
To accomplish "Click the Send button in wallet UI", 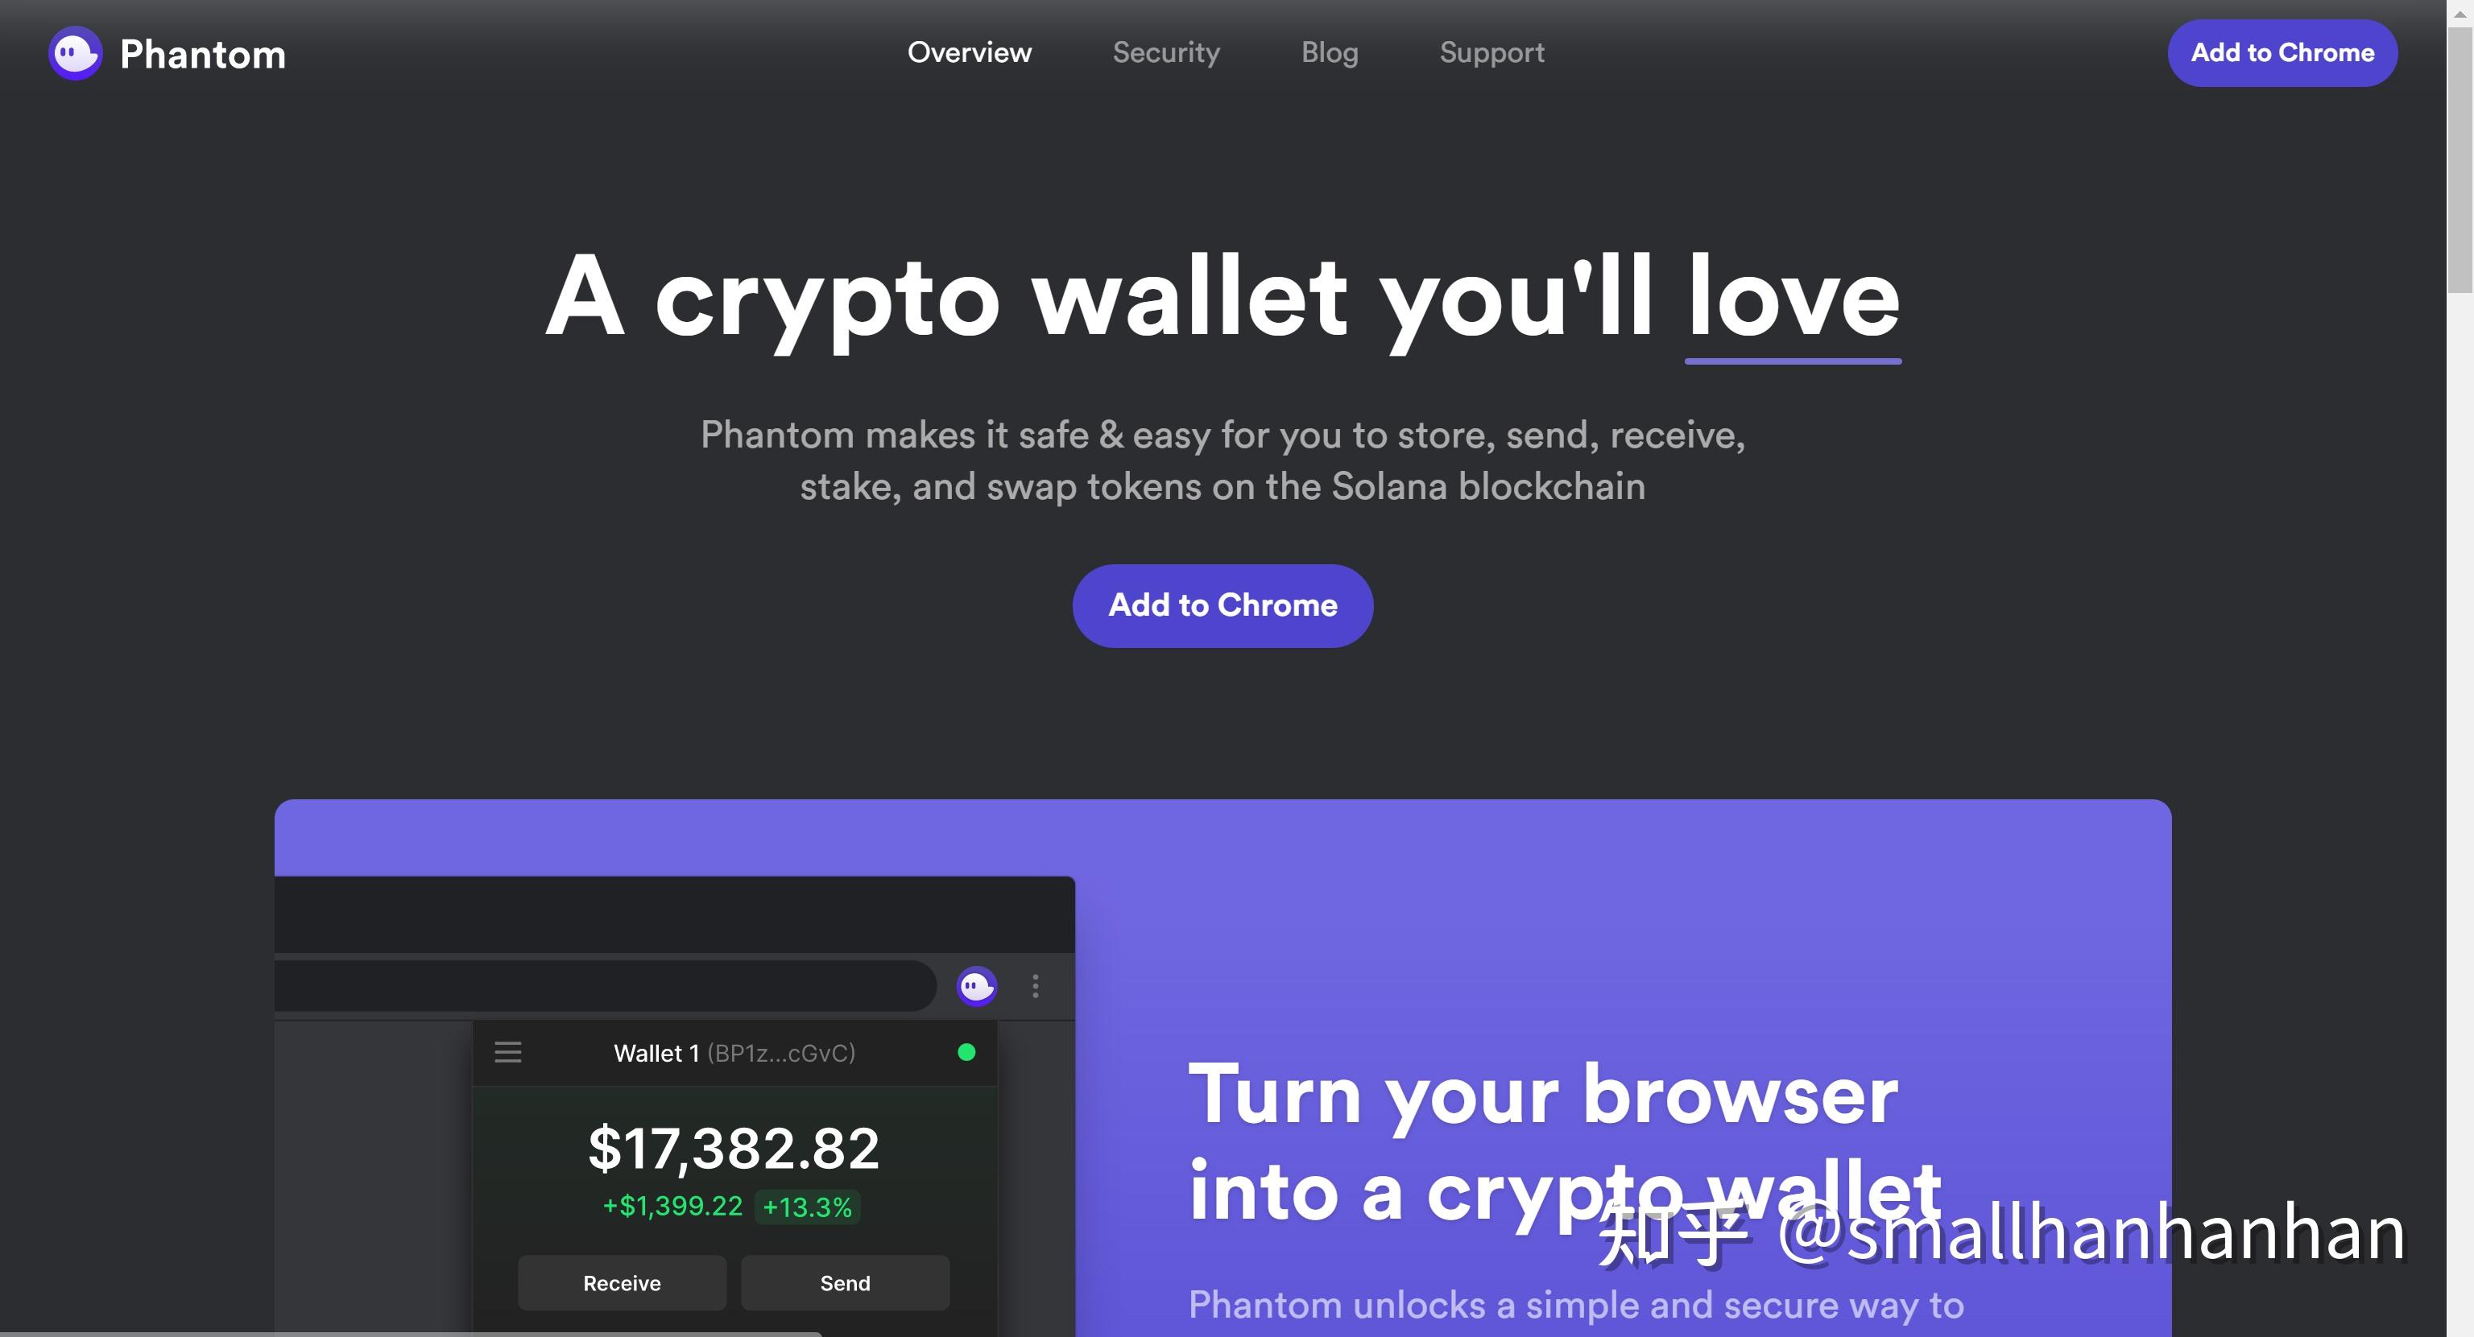I will 845,1282.
